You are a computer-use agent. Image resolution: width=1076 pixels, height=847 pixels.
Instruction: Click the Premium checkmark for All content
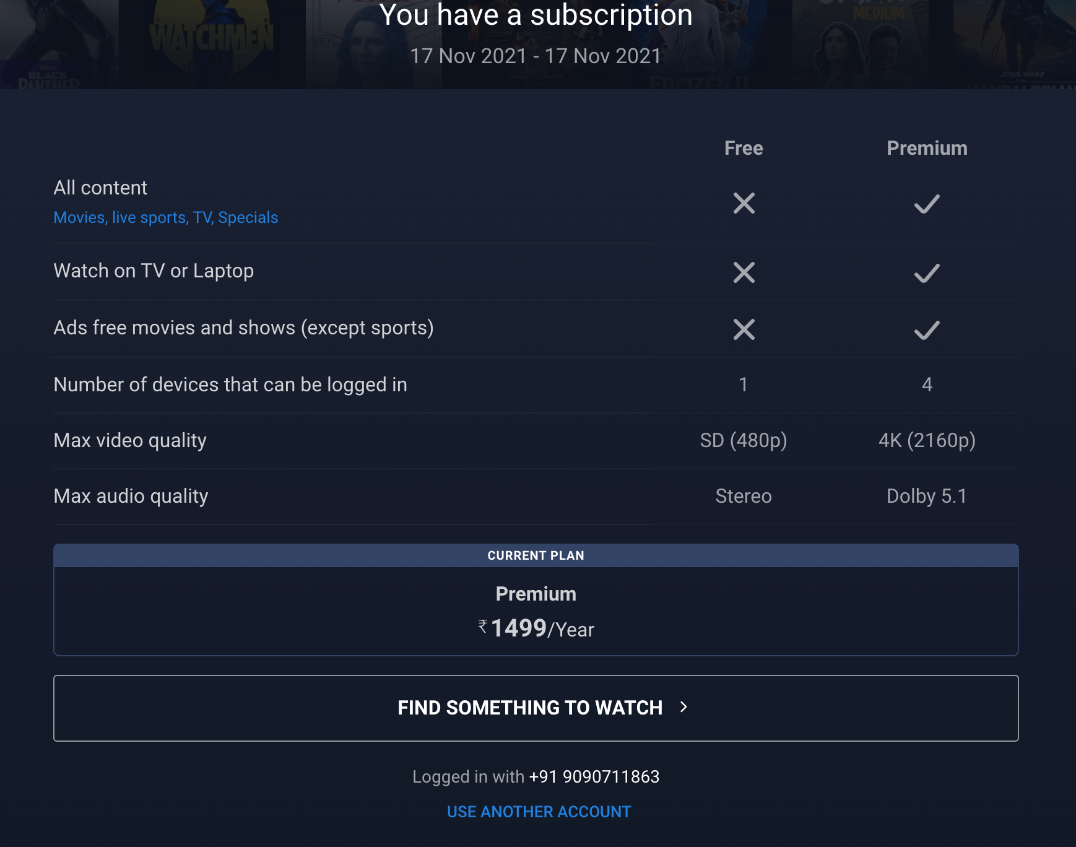coord(927,204)
